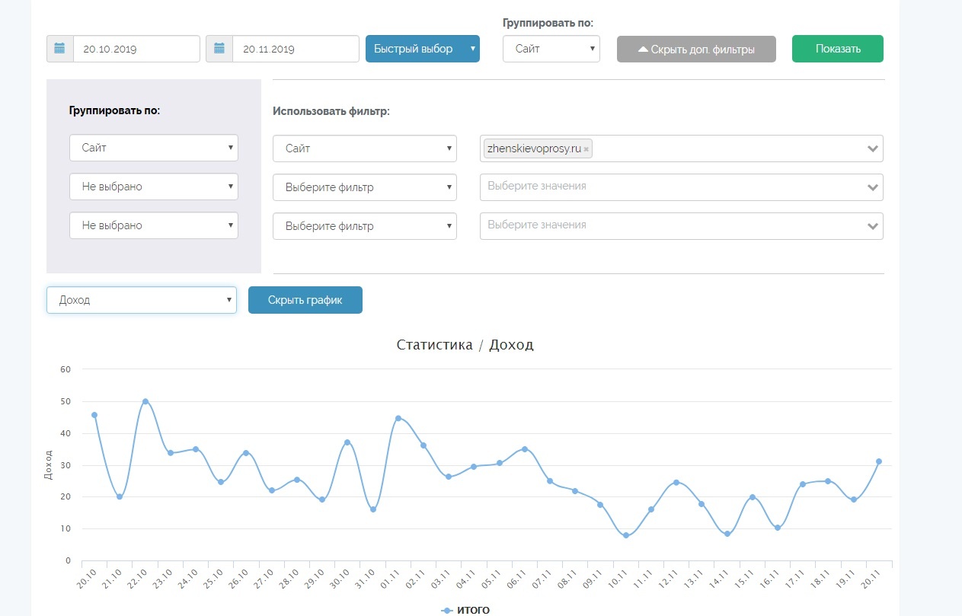962x616 pixels.
Task: Click the start date field 20.10.2019
Action: [x=136, y=49]
